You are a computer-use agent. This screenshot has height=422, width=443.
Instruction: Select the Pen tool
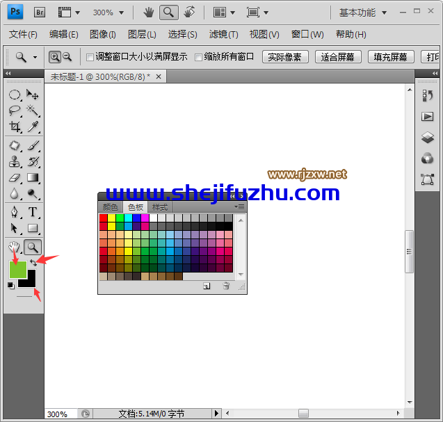click(15, 212)
